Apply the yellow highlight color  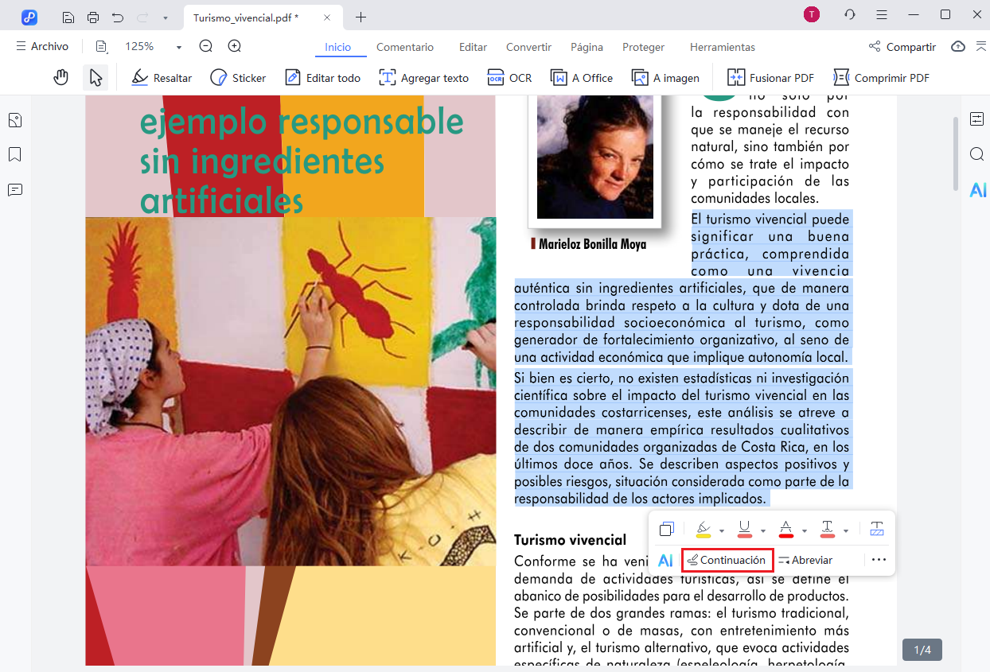tap(704, 529)
